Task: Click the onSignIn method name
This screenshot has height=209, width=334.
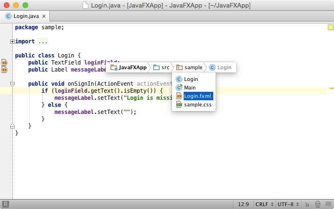Action: (80, 84)
